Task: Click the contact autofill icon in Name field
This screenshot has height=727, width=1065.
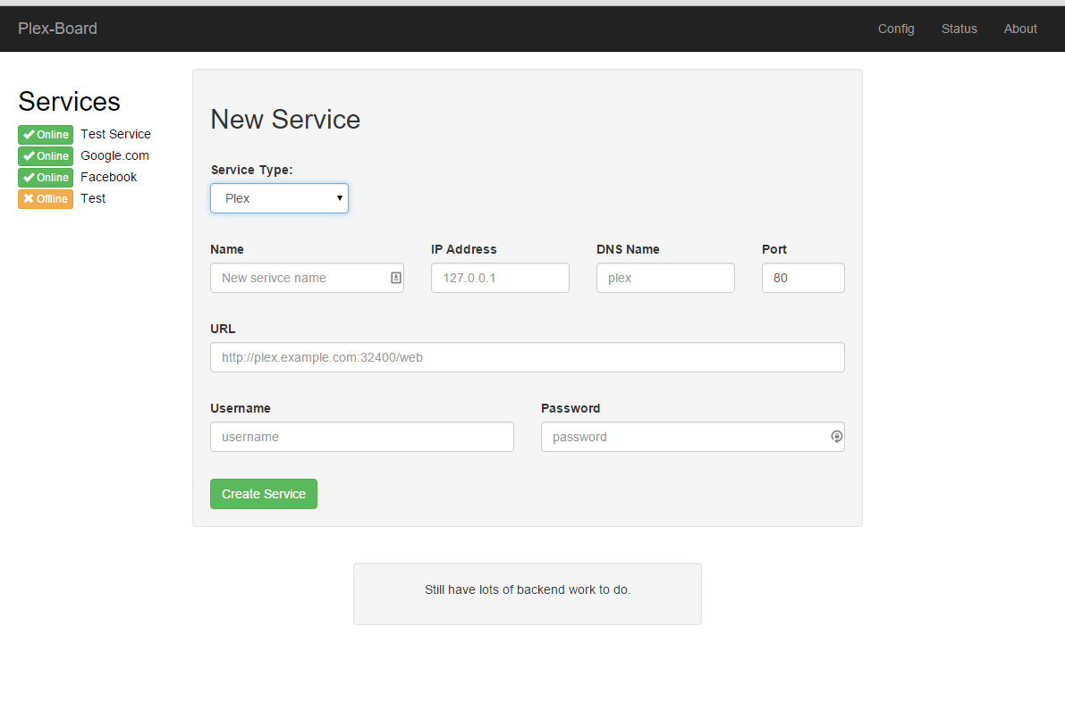Action: 396,278
